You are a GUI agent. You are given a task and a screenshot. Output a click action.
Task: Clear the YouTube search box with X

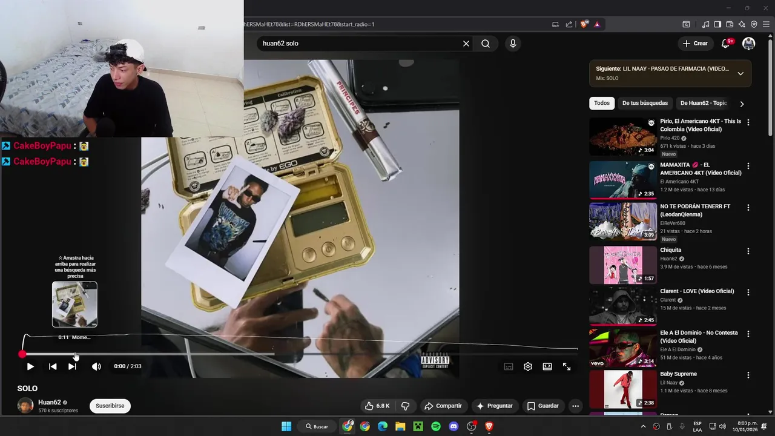(x=466, y=44)
